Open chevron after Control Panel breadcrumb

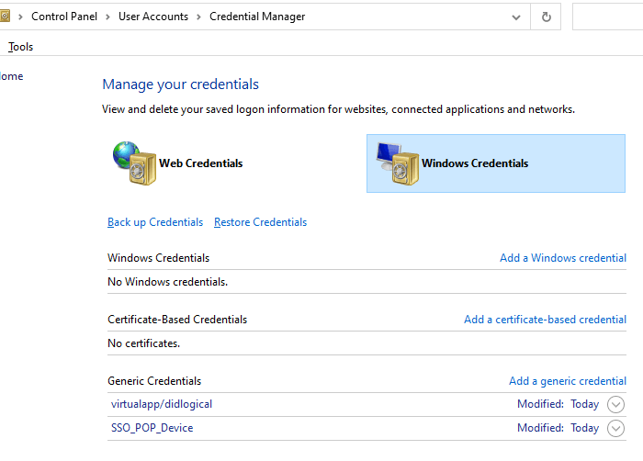coord(107,17)
